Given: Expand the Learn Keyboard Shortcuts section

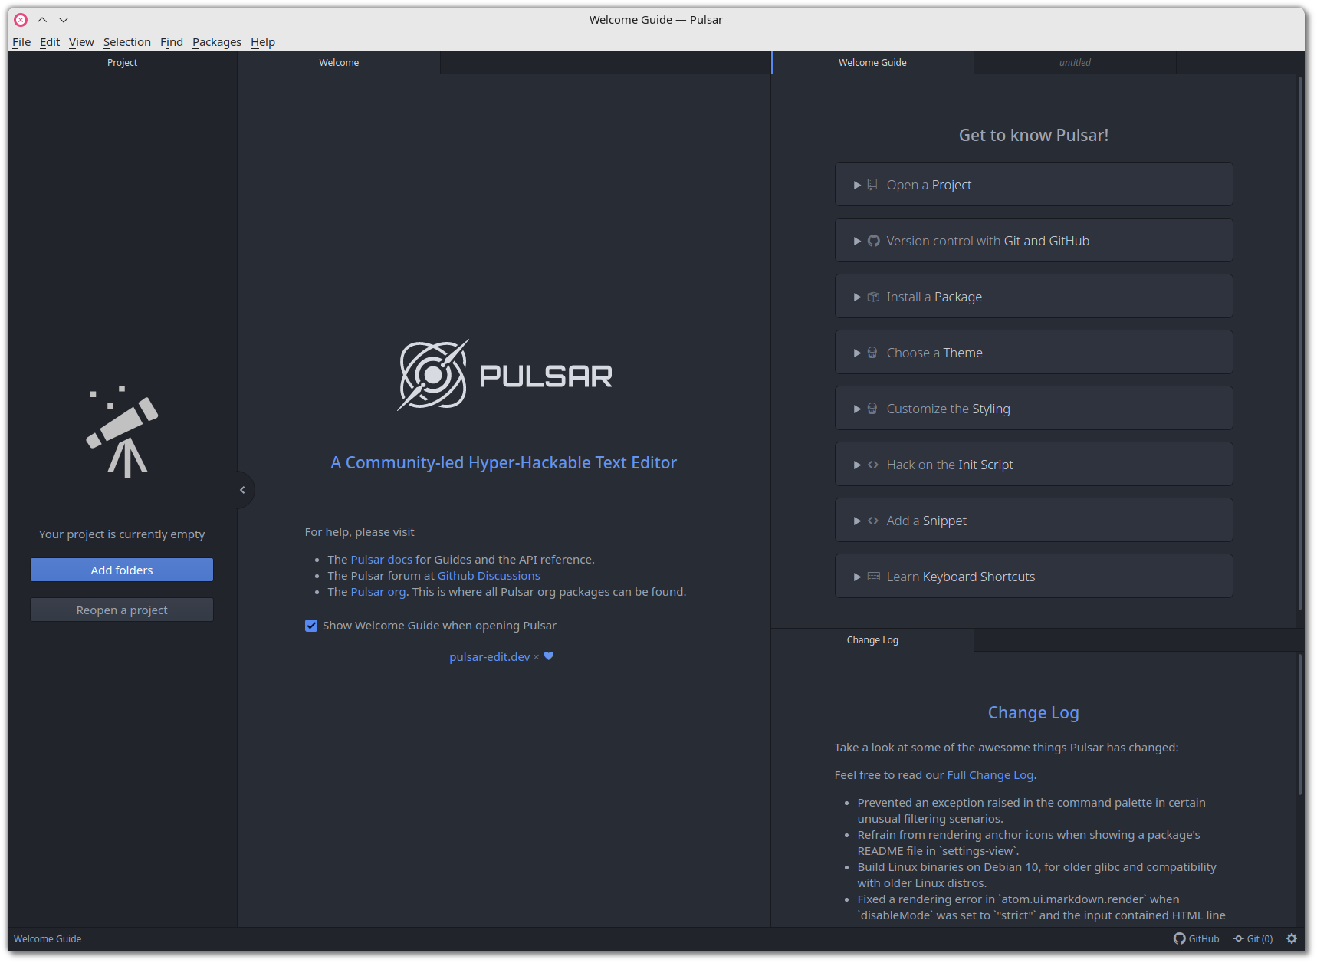Looking at the screenshot, I should [1033, 576].
